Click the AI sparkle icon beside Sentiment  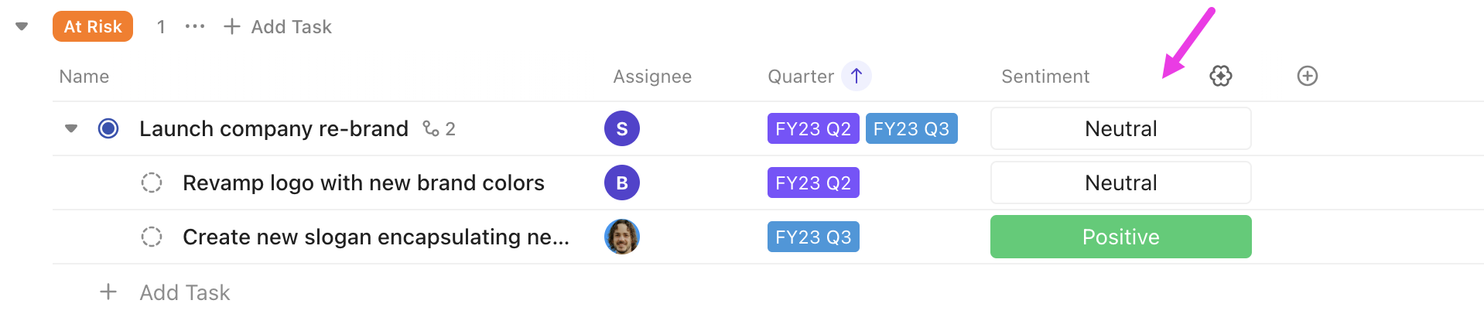click(1220, 76)
